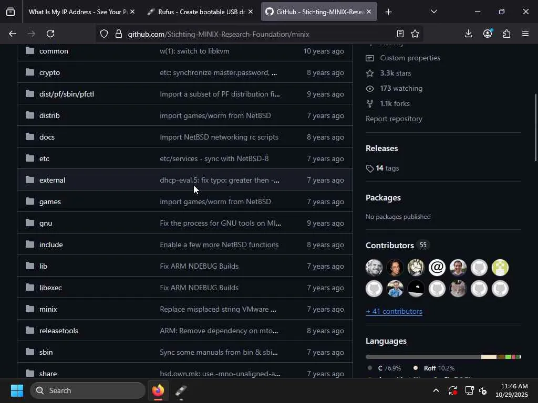Image resolution: width=538 pixels, height=403 pixels.
Task: Click the folder icon beside games
Action: pos(30,201)
